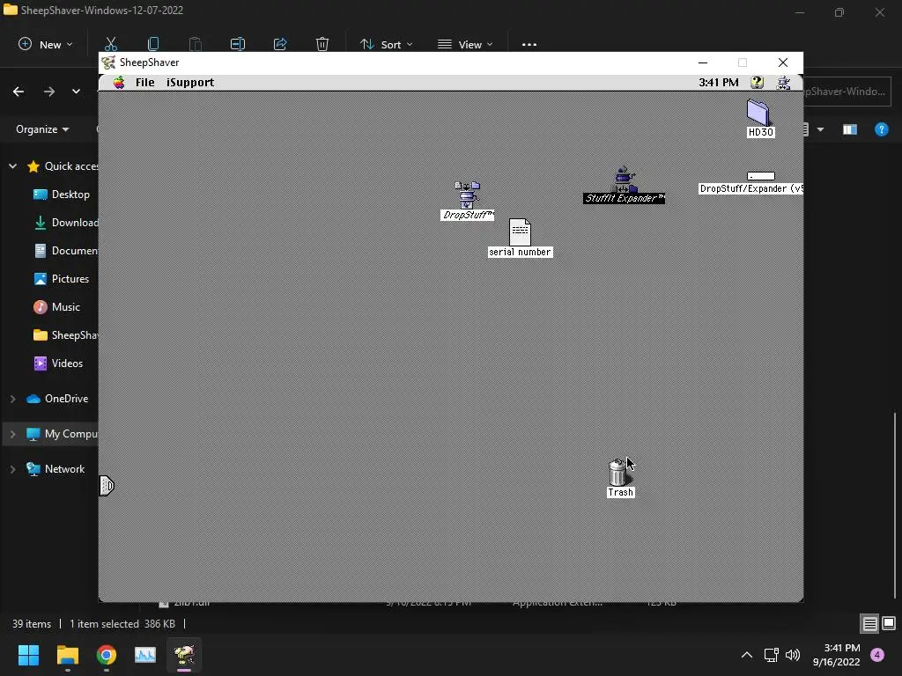
Task: Open the notification count badge
Action: click(x=877, y=655)
